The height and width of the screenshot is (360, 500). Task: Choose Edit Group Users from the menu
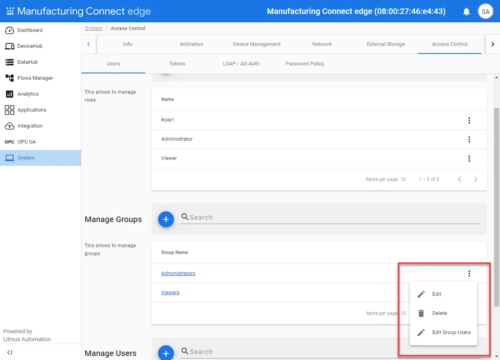(443, 332)
